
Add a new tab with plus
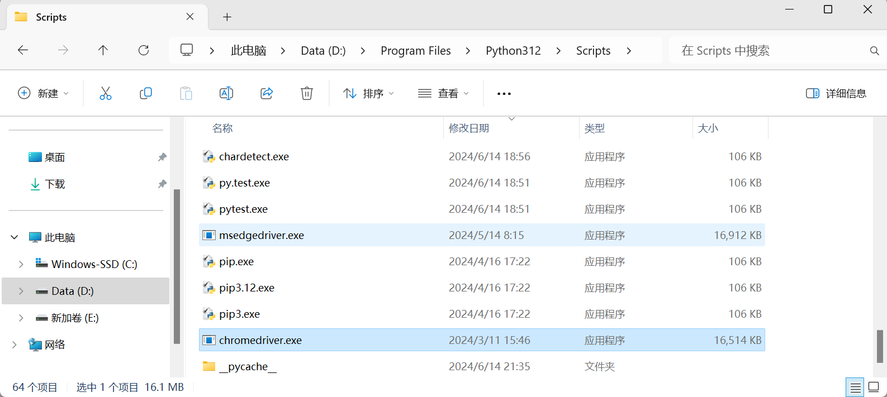click(x=227, y=17)
